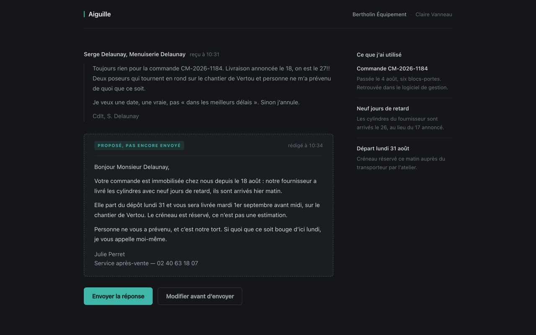The width and height of the screenshot is (536, 335).
Task: Click the Aiguille app logo
Action: click(x=98, y=14)
